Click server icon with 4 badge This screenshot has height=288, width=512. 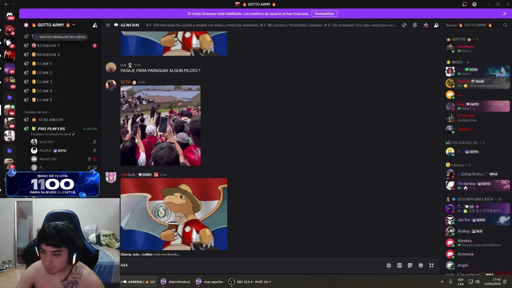[10, 30]
